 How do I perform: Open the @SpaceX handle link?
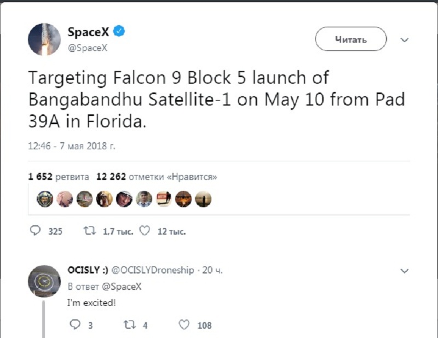click(88, 48)
